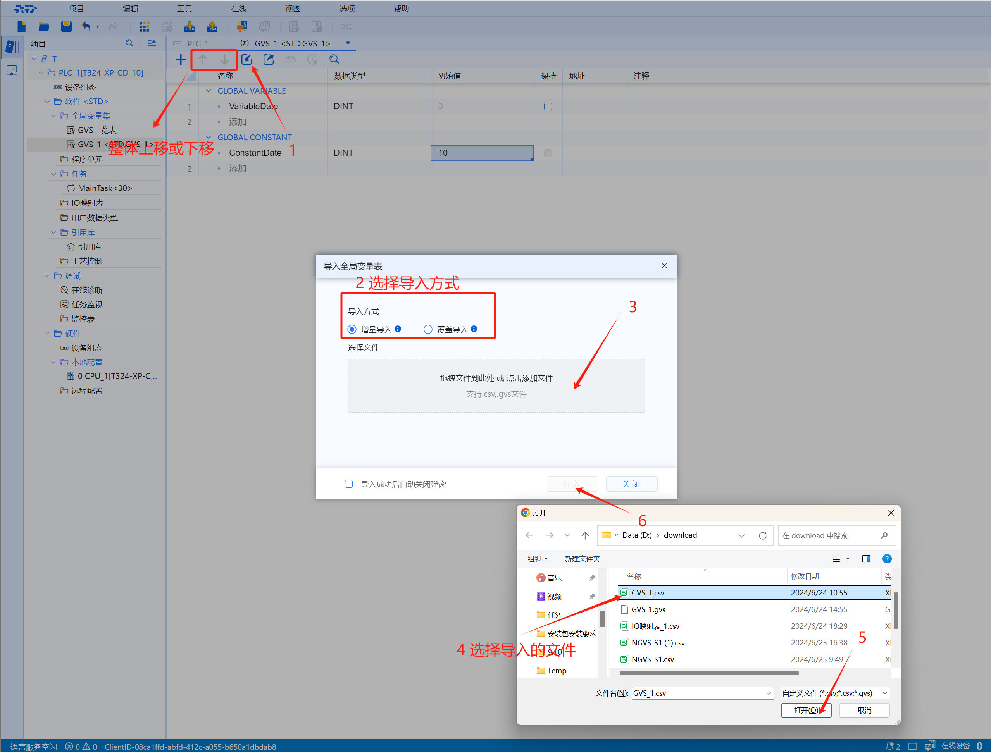Screen dimensions: 991x752
Task: Click search icon in project panel
Action: point(129,43)
